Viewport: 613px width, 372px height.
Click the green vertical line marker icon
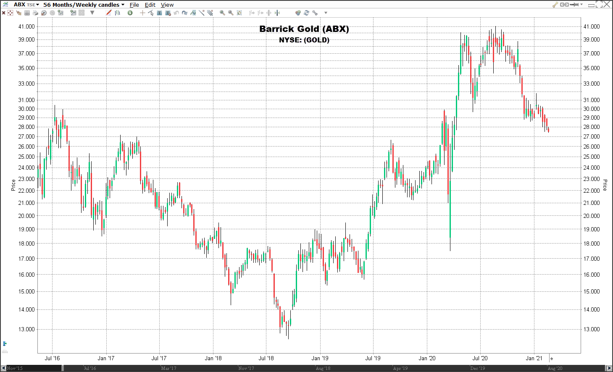[277, 13]
